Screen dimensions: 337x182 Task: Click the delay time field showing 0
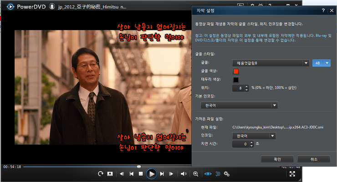tap(241, 144)
